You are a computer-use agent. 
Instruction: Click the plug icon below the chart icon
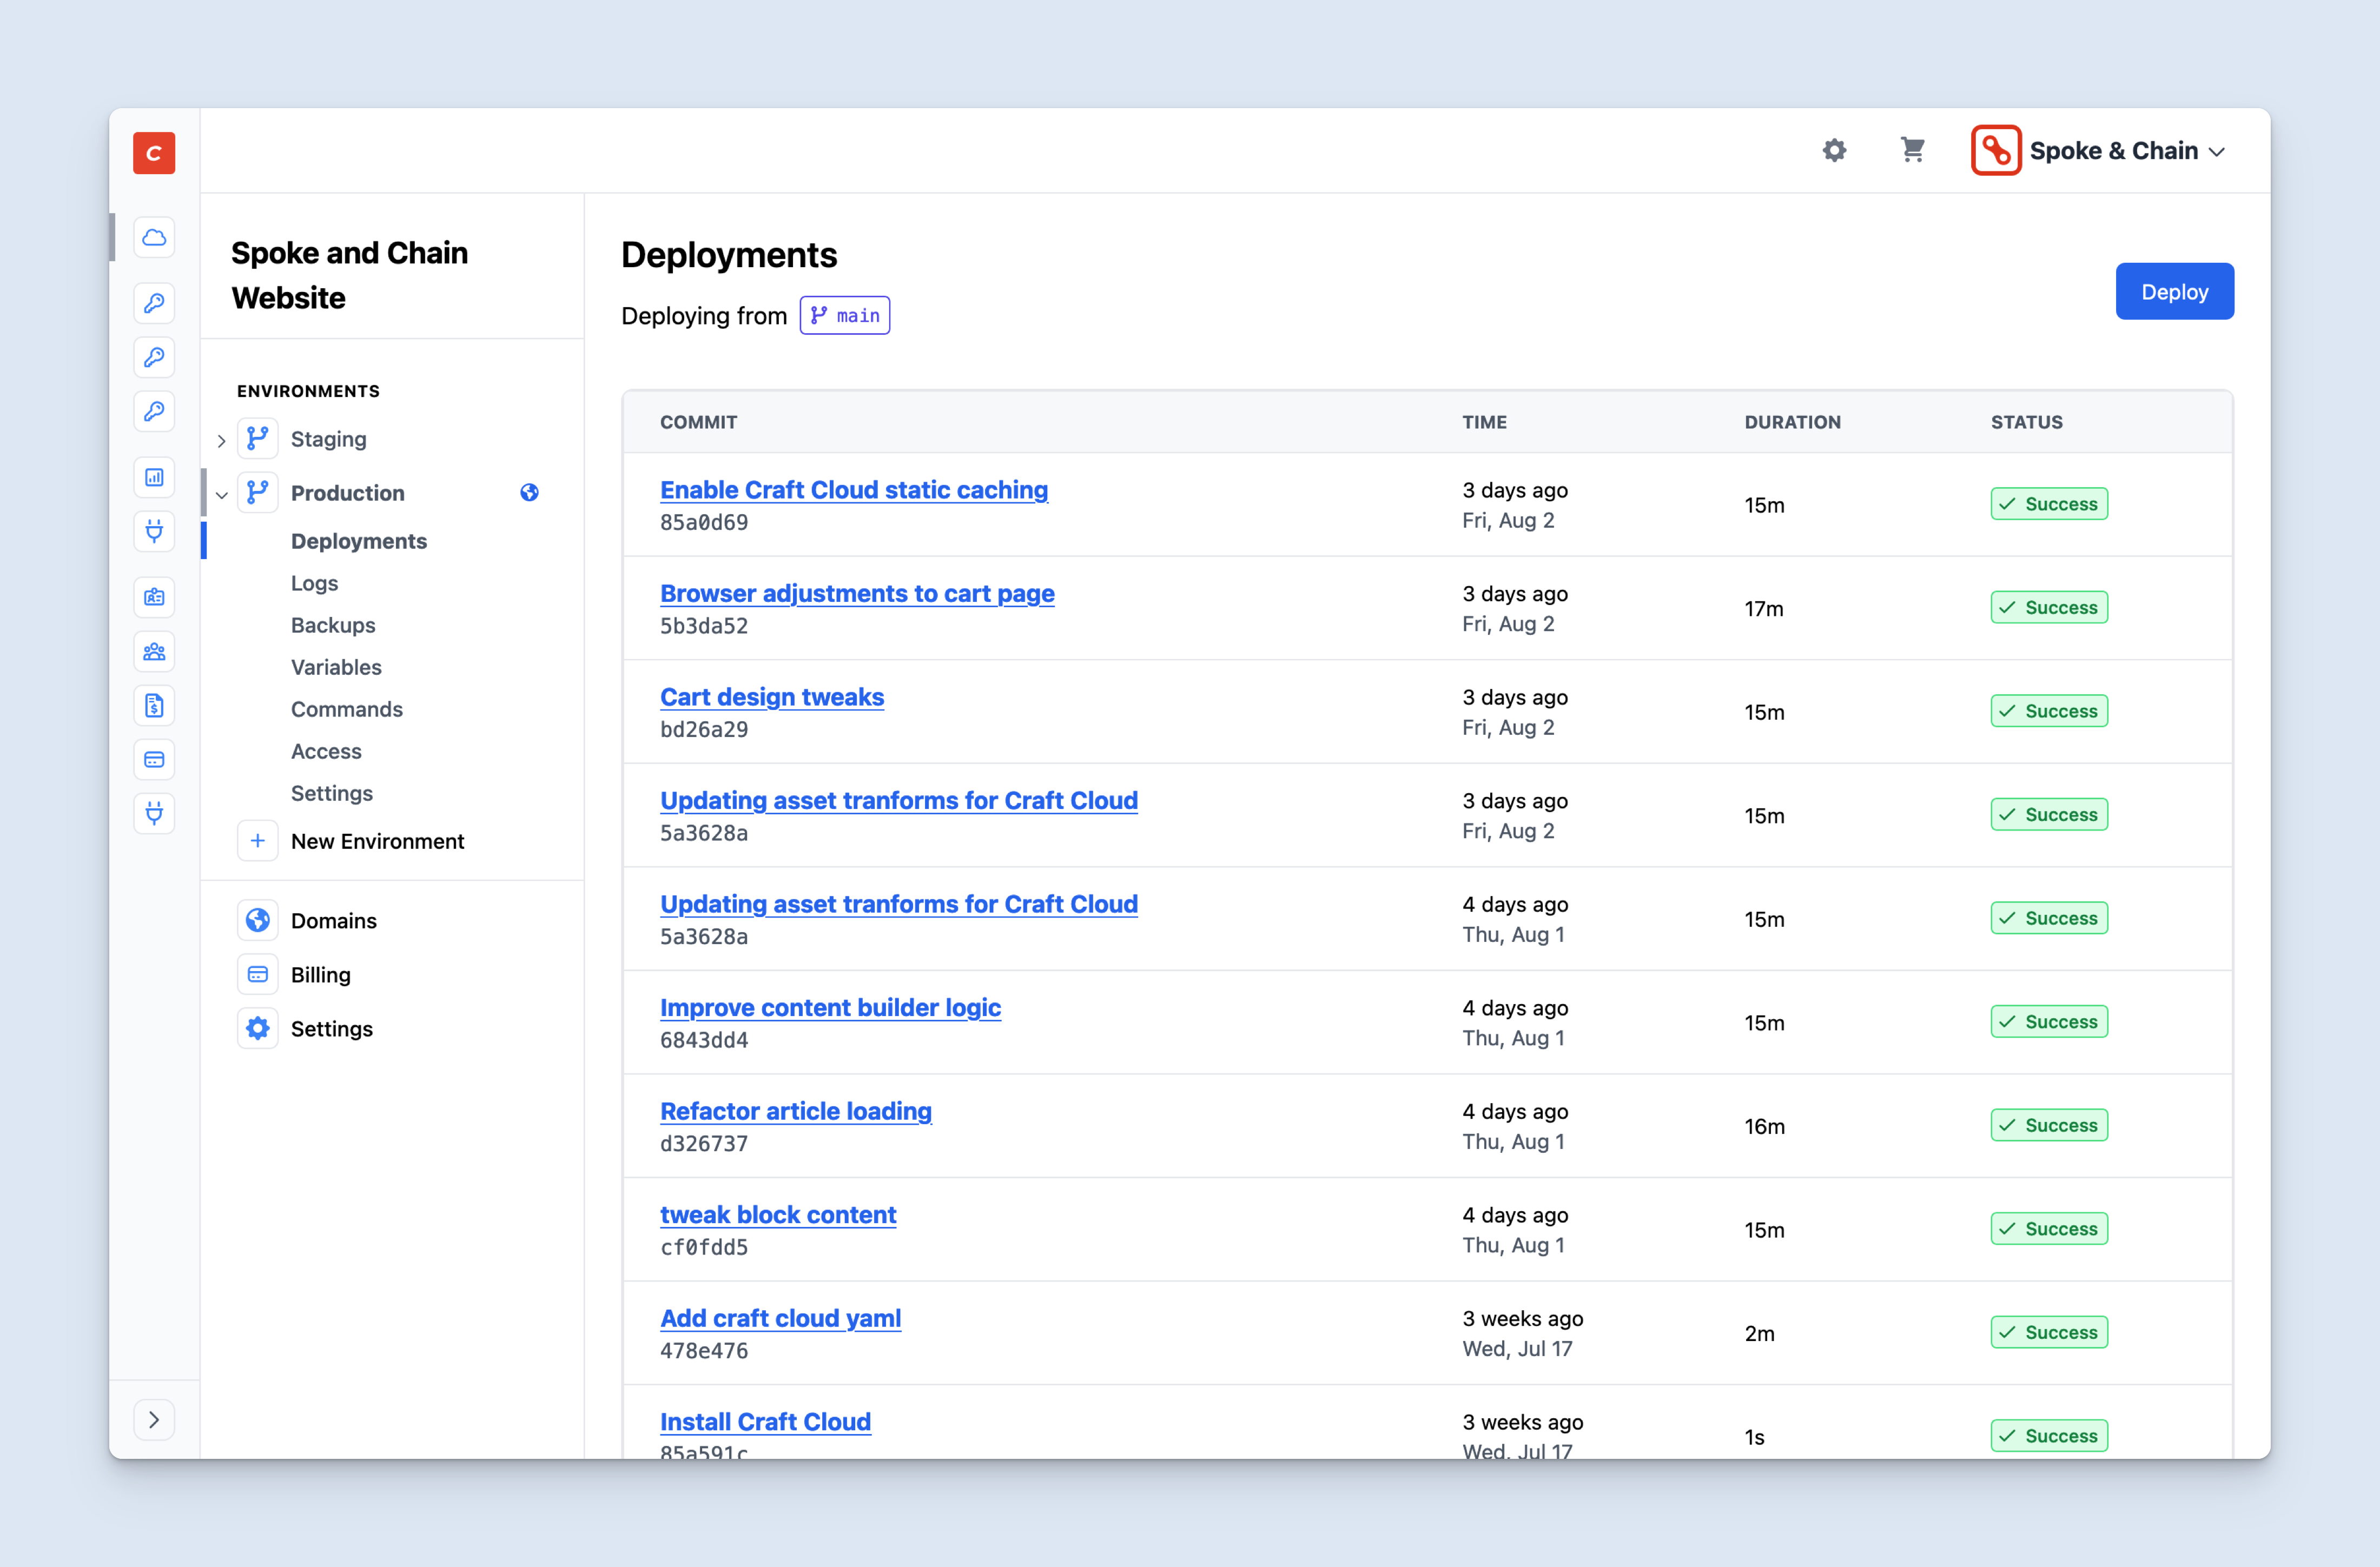154,530
